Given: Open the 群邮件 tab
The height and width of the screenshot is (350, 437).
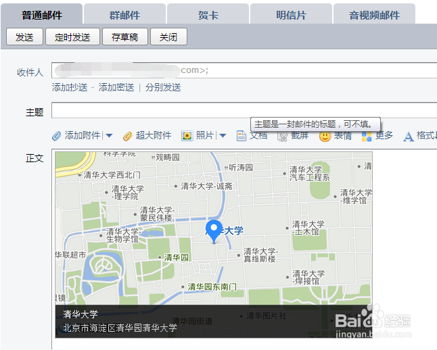Looking at the screenshot, I should click(x=124, y=14).
